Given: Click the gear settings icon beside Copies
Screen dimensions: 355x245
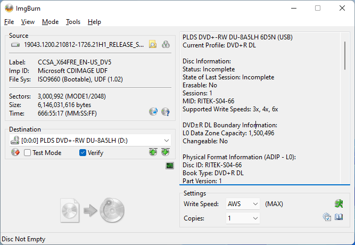Looking at the screenshot, I should point(327,217).
